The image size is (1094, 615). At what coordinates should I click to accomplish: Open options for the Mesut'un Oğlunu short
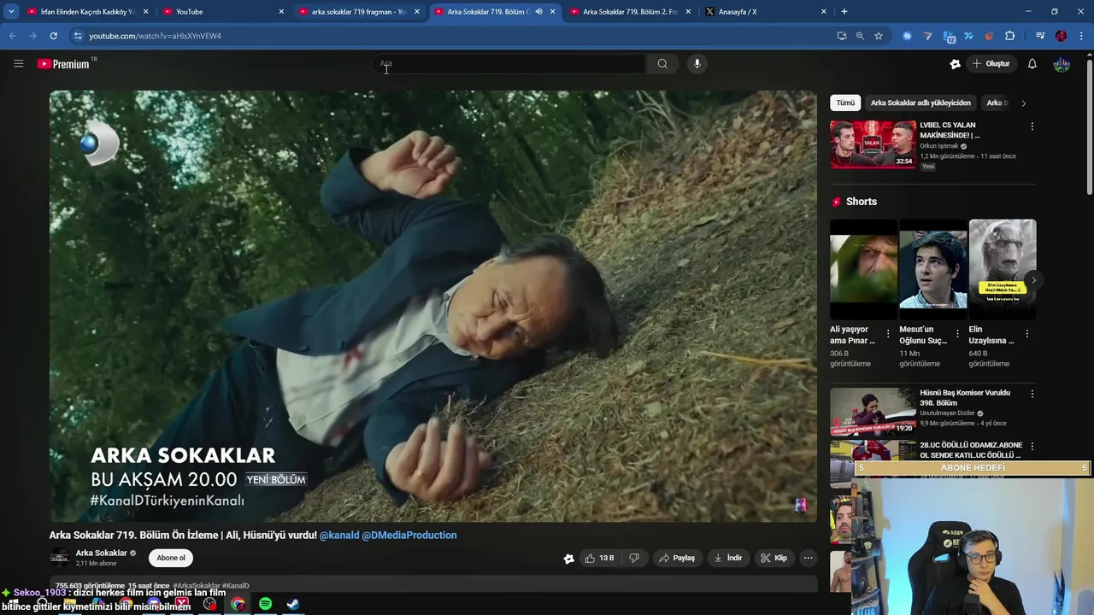(957, 334)
